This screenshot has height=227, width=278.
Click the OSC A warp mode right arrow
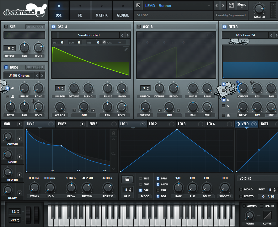pyautogui.click(x=93, y=111)
